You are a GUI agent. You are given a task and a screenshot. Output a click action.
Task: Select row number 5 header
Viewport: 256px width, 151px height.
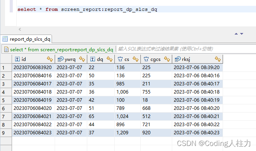6,100
